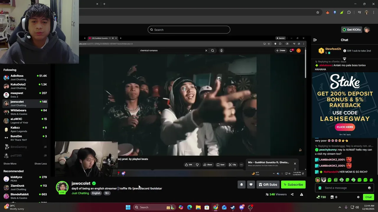
Task: Open chat settings gear
Action: tap(358, 197)
